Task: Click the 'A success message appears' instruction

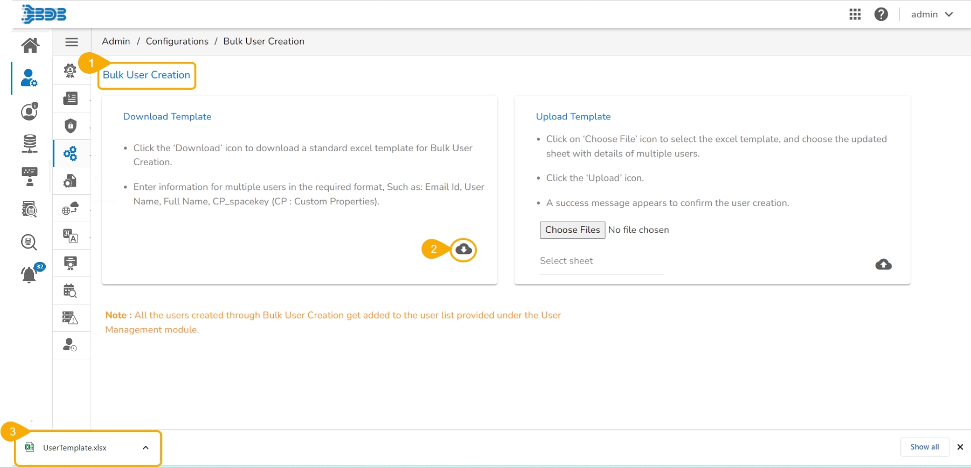Action: tap(668, 203)
